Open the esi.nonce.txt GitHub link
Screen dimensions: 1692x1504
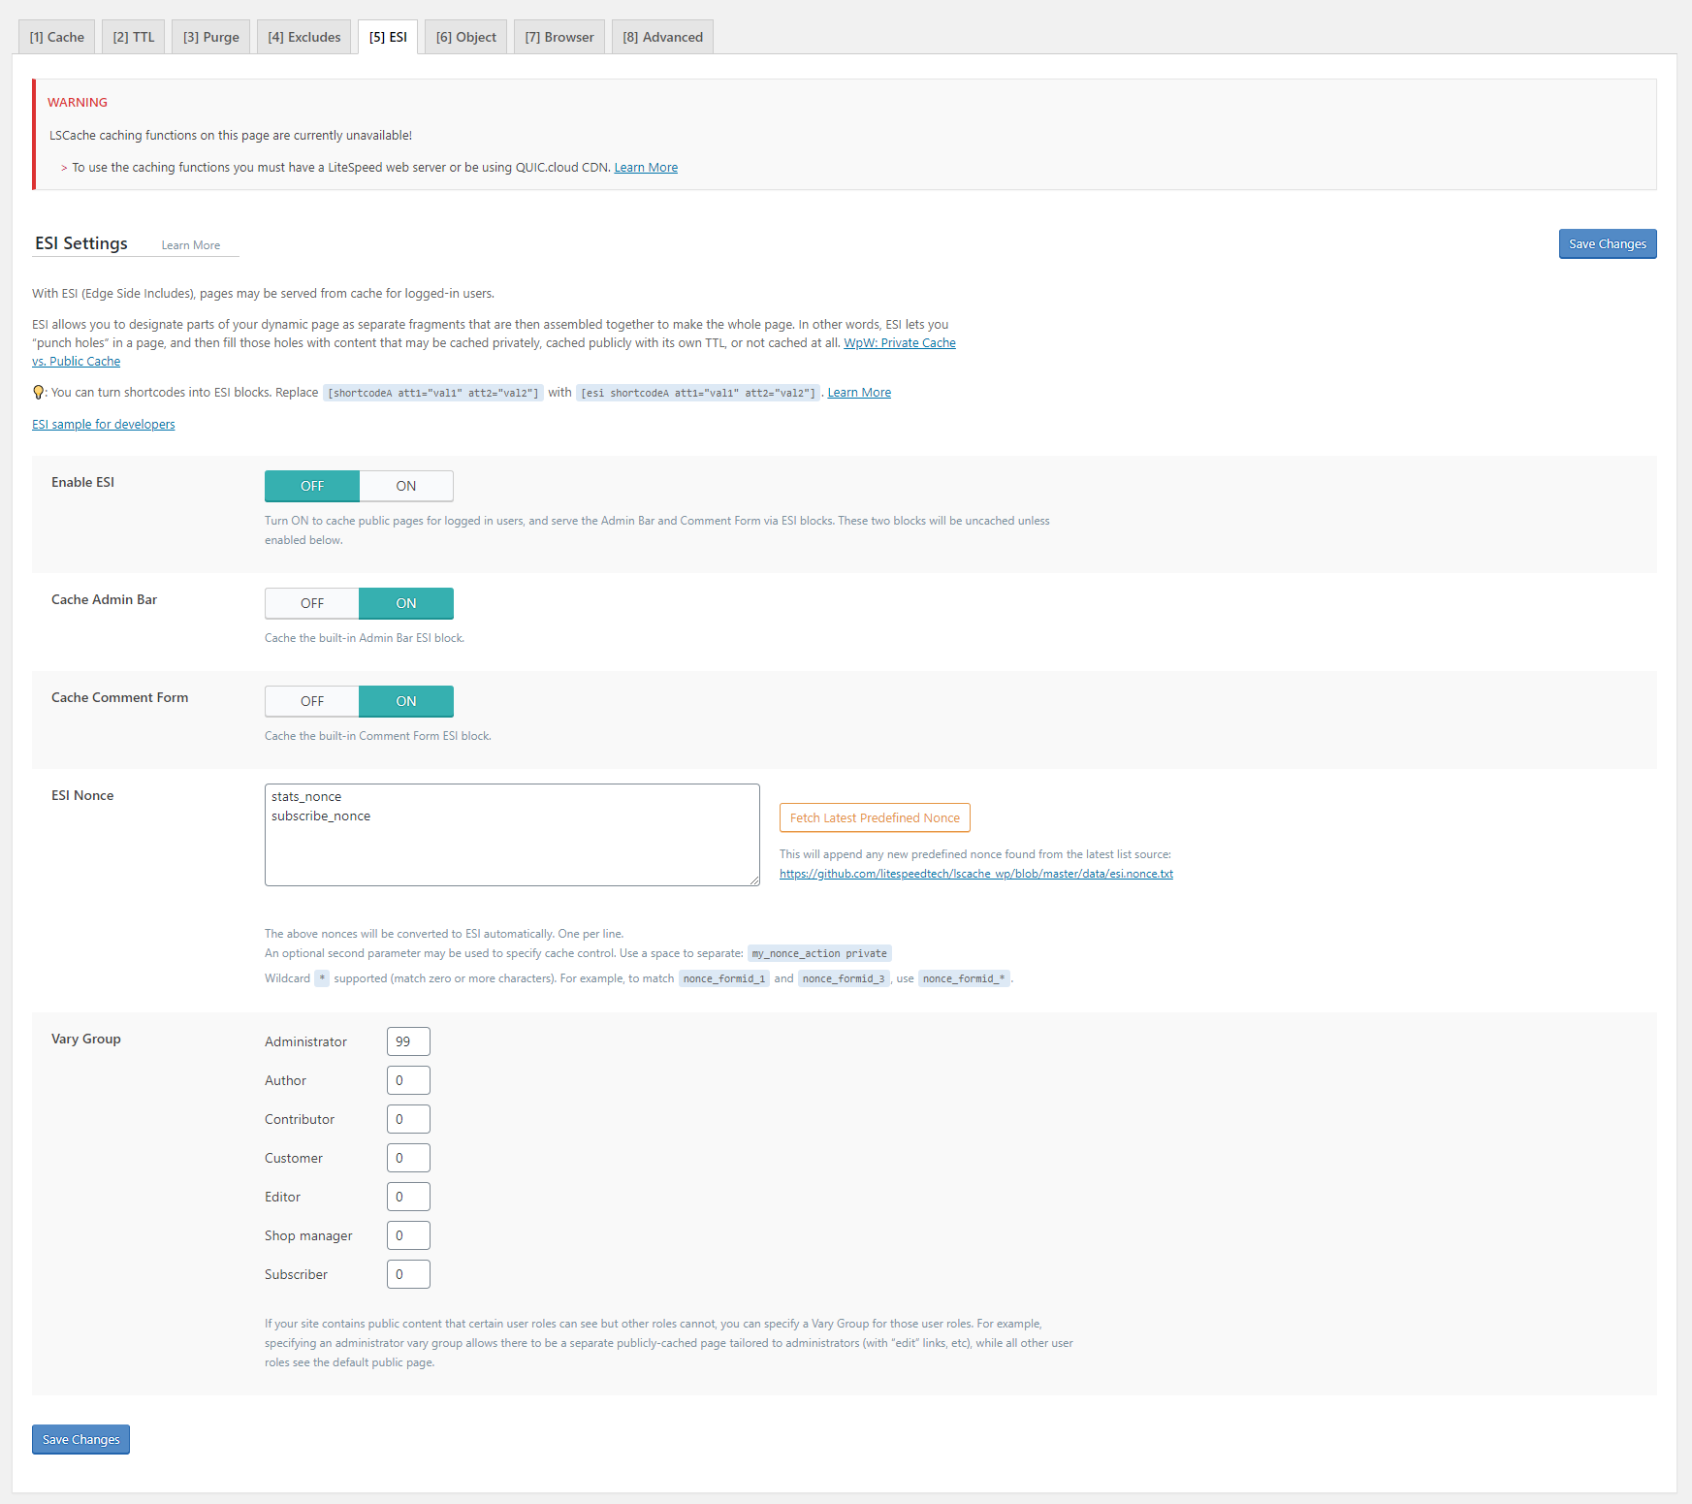coord(976,874)
